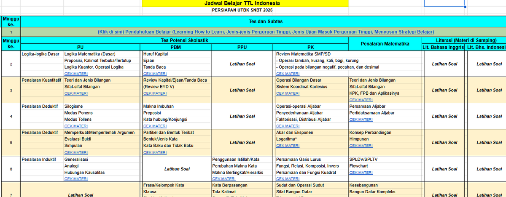Select the Tes Potensi Skolastik header
The image size is (506, 197).
[185, 40]
